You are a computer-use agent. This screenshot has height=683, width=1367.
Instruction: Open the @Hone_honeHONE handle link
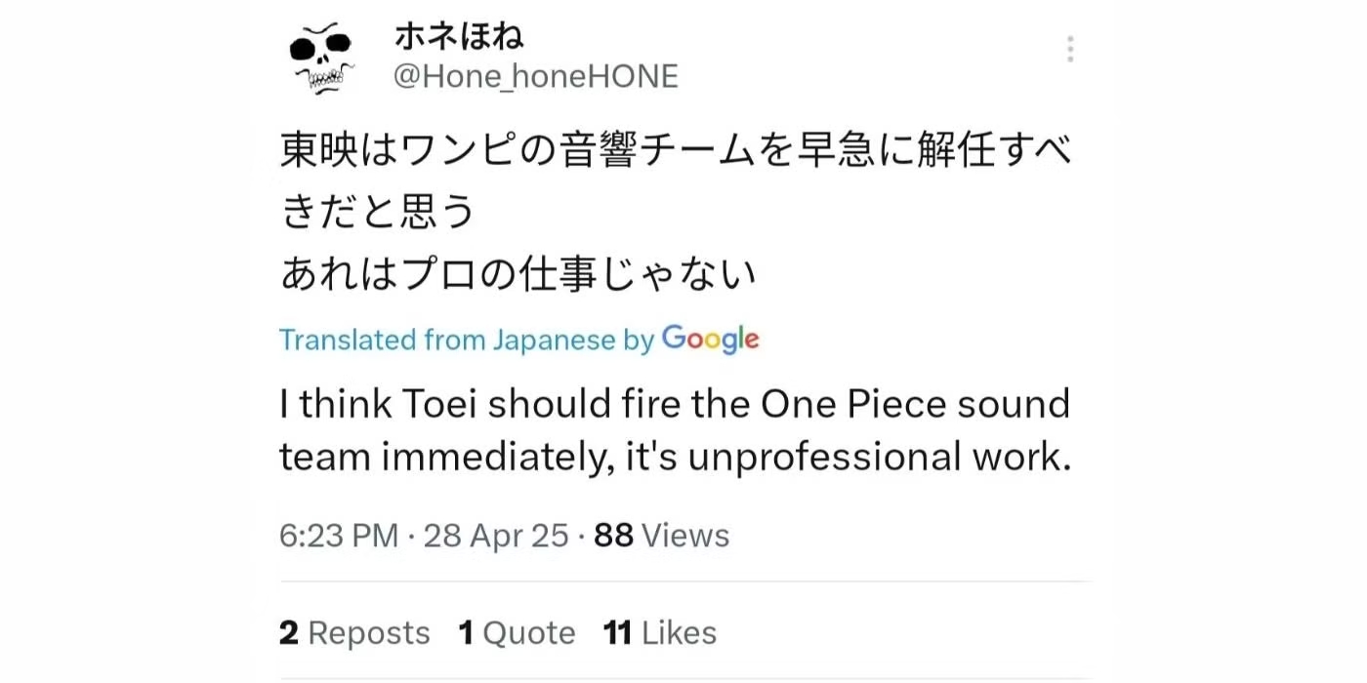tap(535, 77)
